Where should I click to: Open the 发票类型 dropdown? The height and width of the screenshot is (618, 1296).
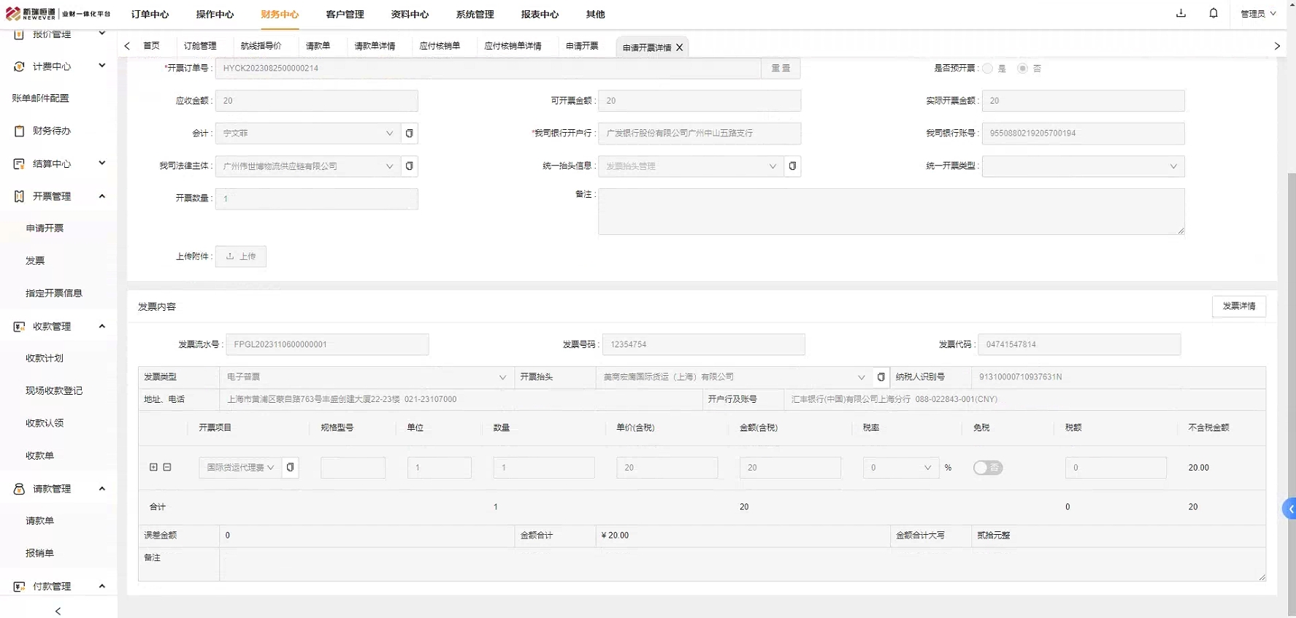coord(366,377)
